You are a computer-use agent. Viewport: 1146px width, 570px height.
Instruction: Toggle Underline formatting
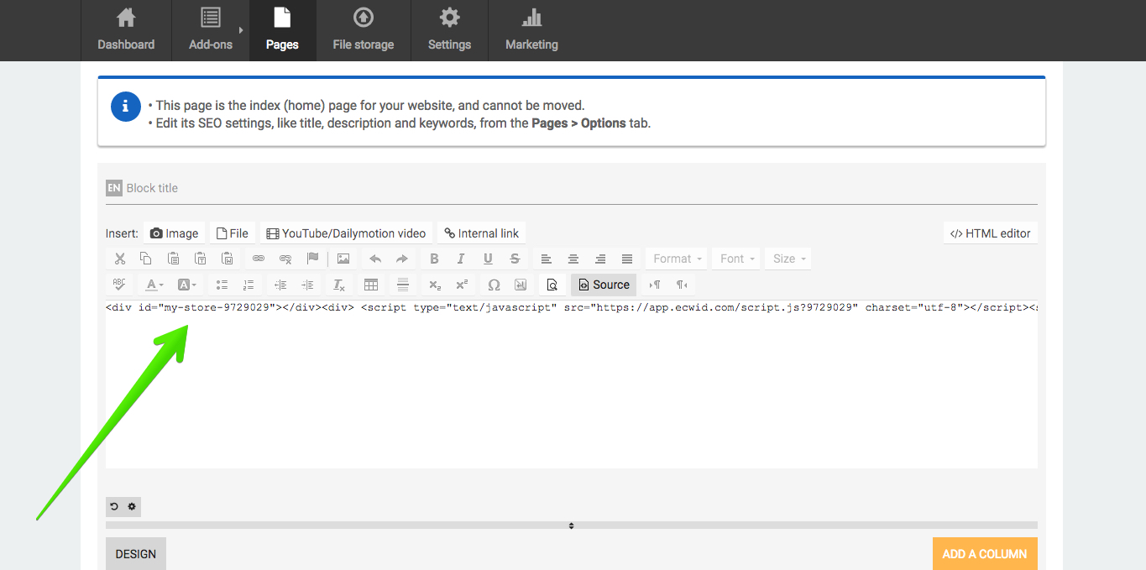point(488,259)
